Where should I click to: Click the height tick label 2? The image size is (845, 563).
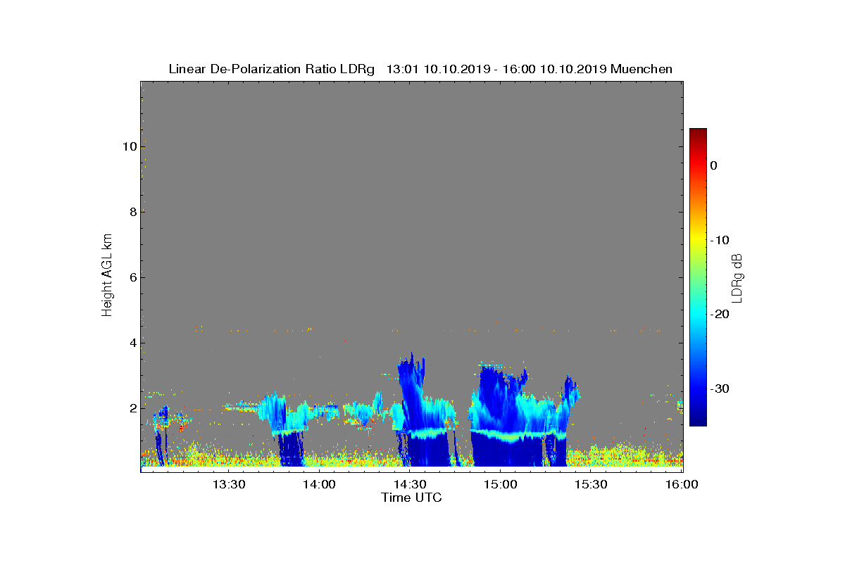[x=132, y=409]
